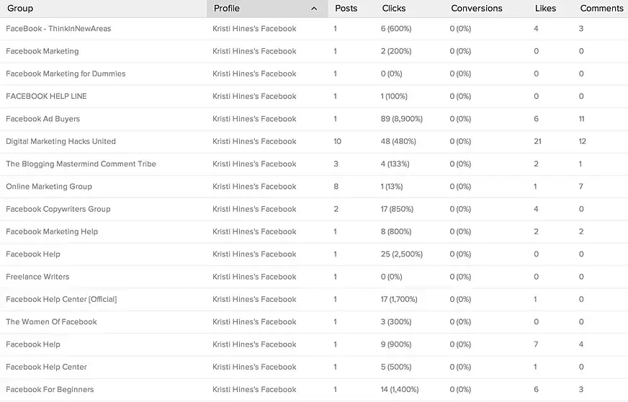628x402 pixels.
Task: Select the '2 (200%)' clicks cell
Action: 396,51
